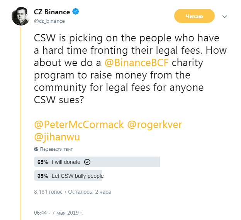Viewport: 241px width, 220px height.
Task: Click the 8,181 голос vote count
Action: click(x=48, y=192)
